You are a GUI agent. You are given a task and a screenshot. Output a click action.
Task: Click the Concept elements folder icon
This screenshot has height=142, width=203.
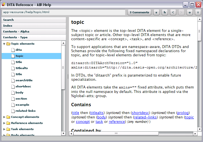tap(8, 117)
